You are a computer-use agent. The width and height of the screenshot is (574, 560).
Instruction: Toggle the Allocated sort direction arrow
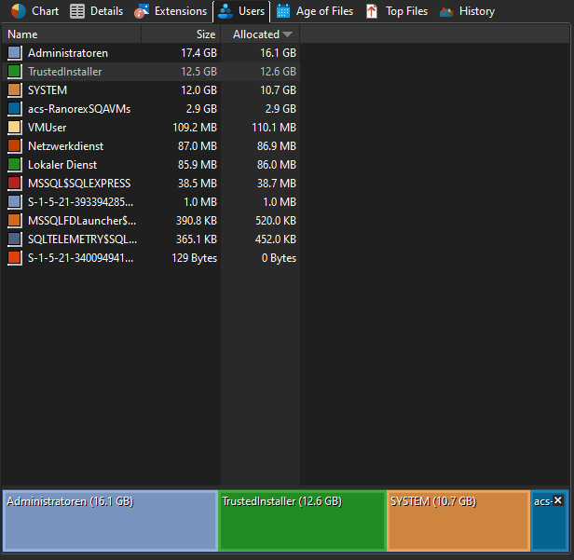tap(287, 34)
